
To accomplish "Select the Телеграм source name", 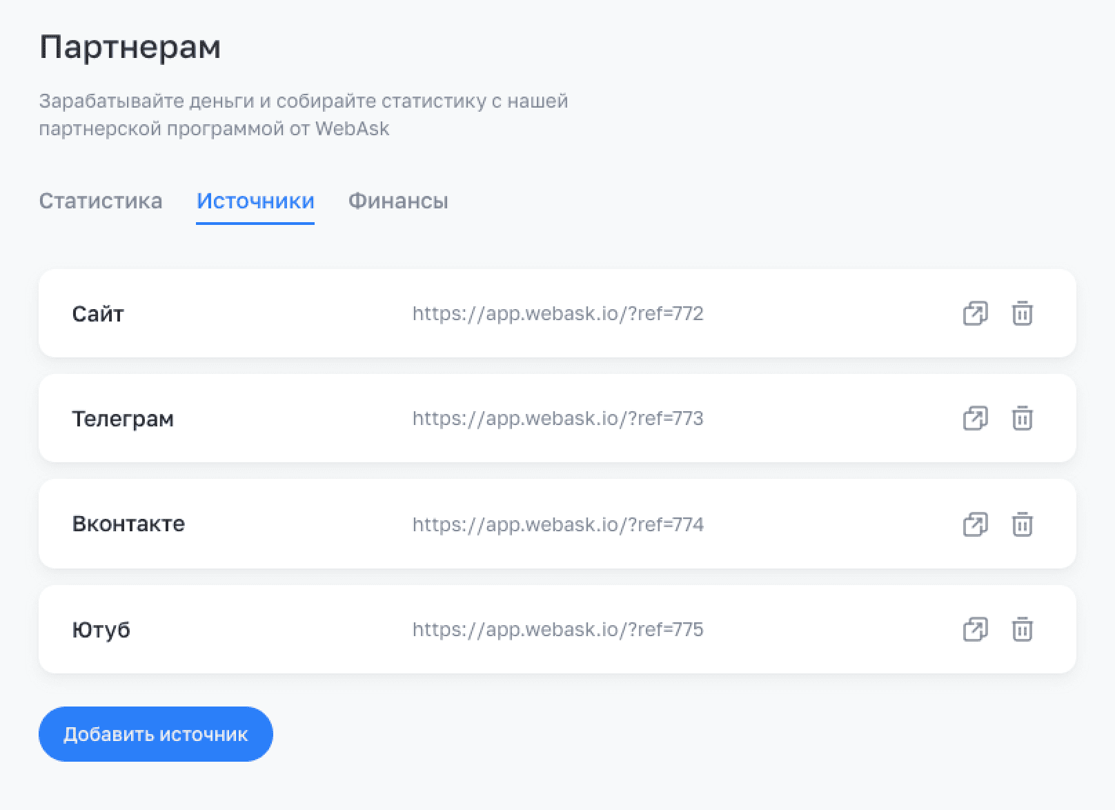I will pos(123,419).
